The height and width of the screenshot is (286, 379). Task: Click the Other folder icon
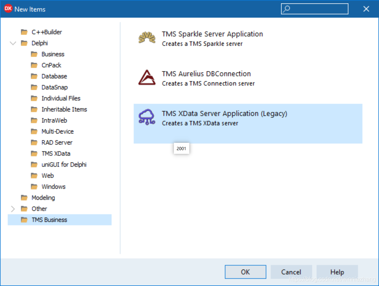(24, 209)
